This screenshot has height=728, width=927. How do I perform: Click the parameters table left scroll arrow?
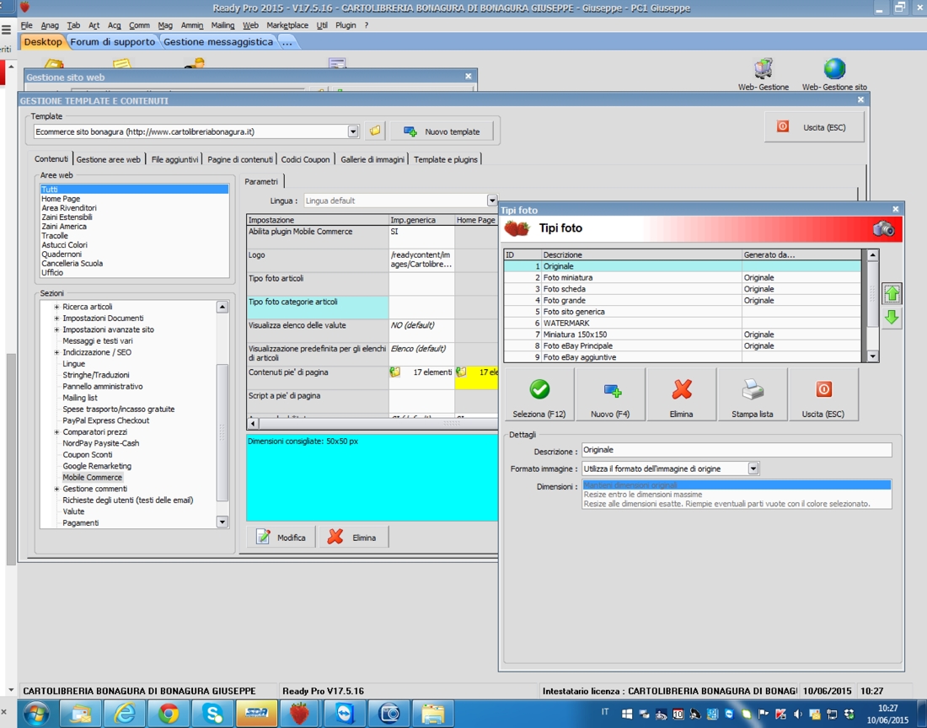click(x=253, y=423)
